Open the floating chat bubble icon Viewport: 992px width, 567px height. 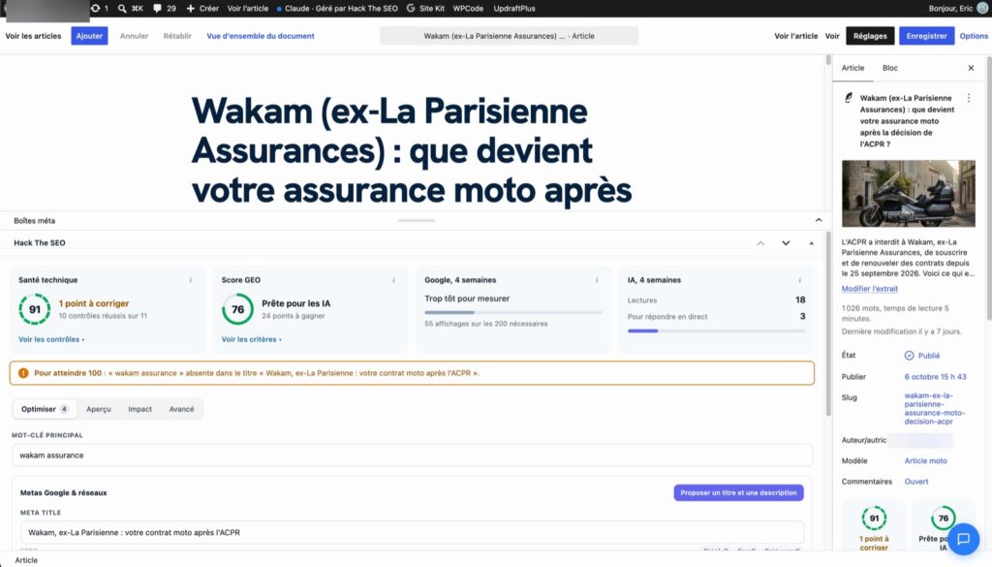(964, 539)
